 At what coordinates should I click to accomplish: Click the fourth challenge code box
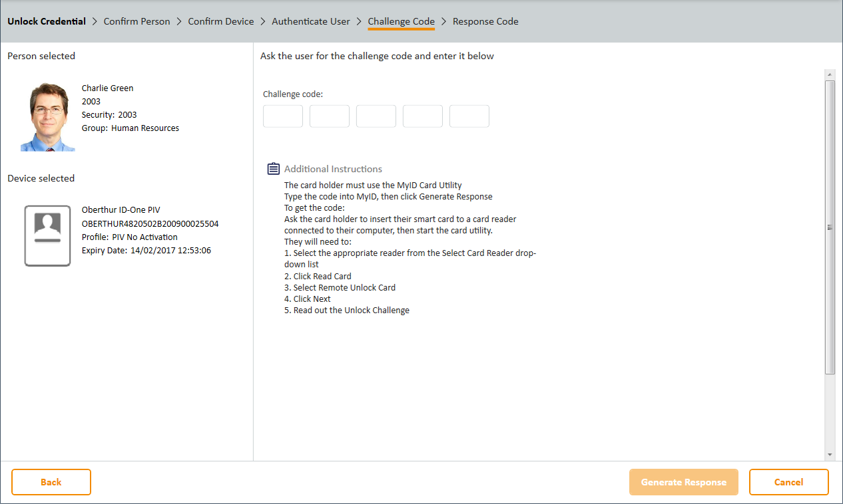423,116
